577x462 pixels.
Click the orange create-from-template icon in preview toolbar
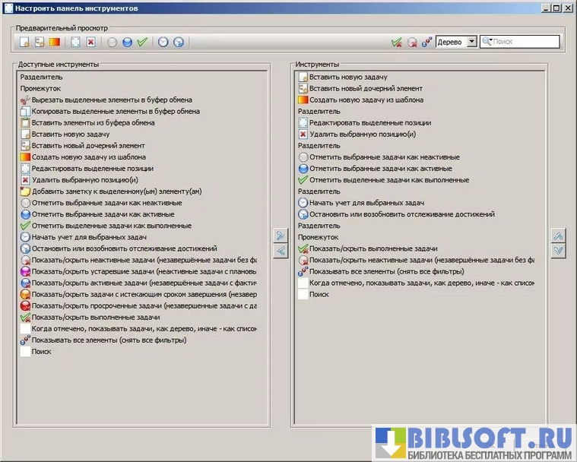[54, 43]
